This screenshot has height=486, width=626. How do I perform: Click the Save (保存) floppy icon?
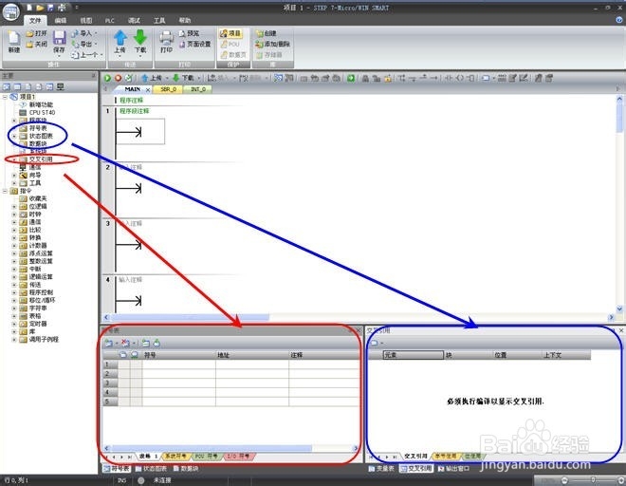(59, 38)
